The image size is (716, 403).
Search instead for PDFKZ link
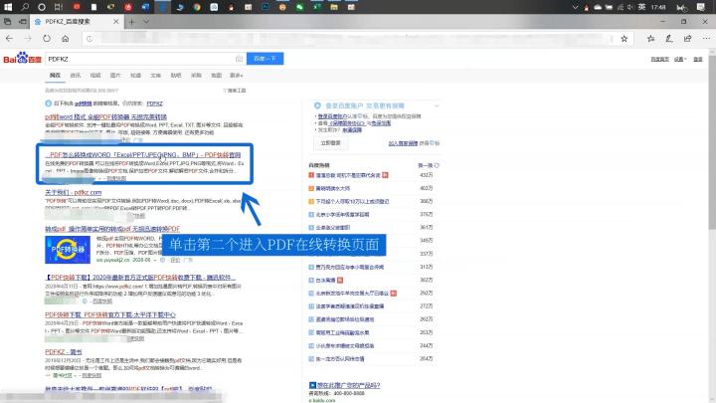pyautogui.click(x=154, y=103)
